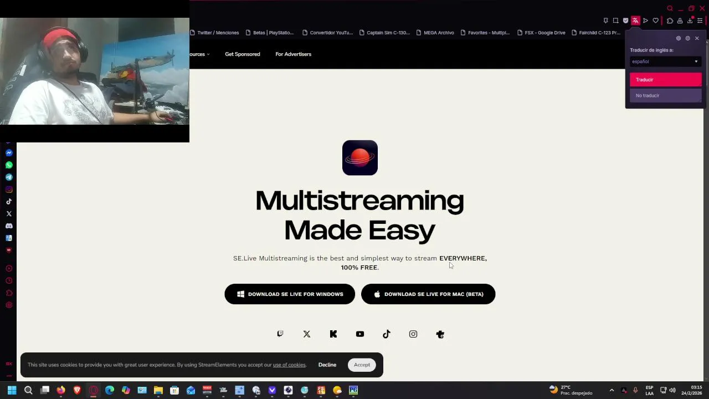Open Messenger in the browser sidebar
The width and height of the screenshot is (709, 399).
coord(9,153)
